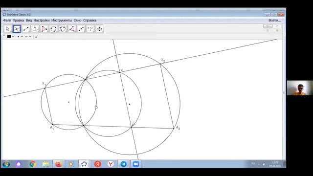The height and width of the screenshot is (176, 313).
Task: Select the Move arrow tool
Action: tap(7, 29)
